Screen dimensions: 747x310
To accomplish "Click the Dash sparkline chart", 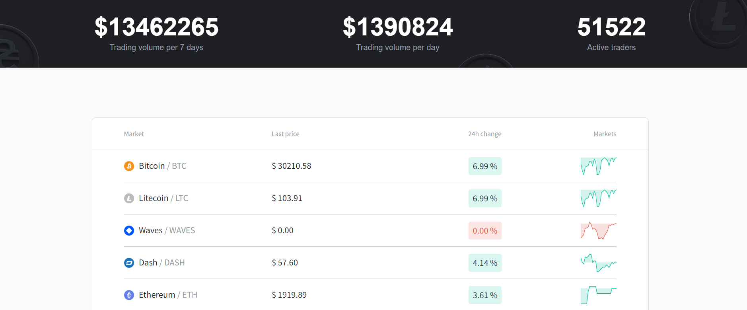I will [598, 263].
